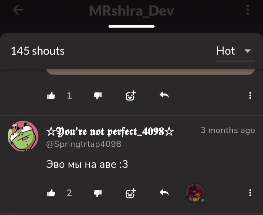Viewport: 263px width, 215px height.
Task: Open more options for the first shout
Action: point(250,95)
